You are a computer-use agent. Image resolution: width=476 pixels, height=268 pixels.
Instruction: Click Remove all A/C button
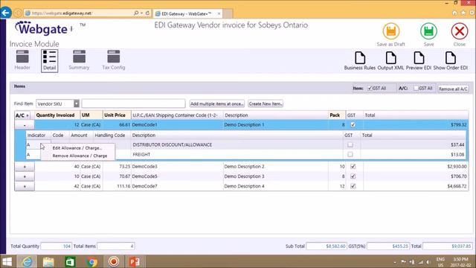[x=453, y=89]
